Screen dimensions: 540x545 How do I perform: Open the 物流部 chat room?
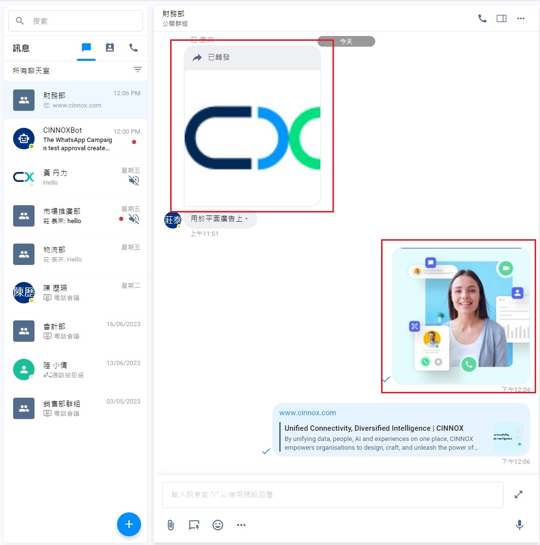click(x=75, y=254)
